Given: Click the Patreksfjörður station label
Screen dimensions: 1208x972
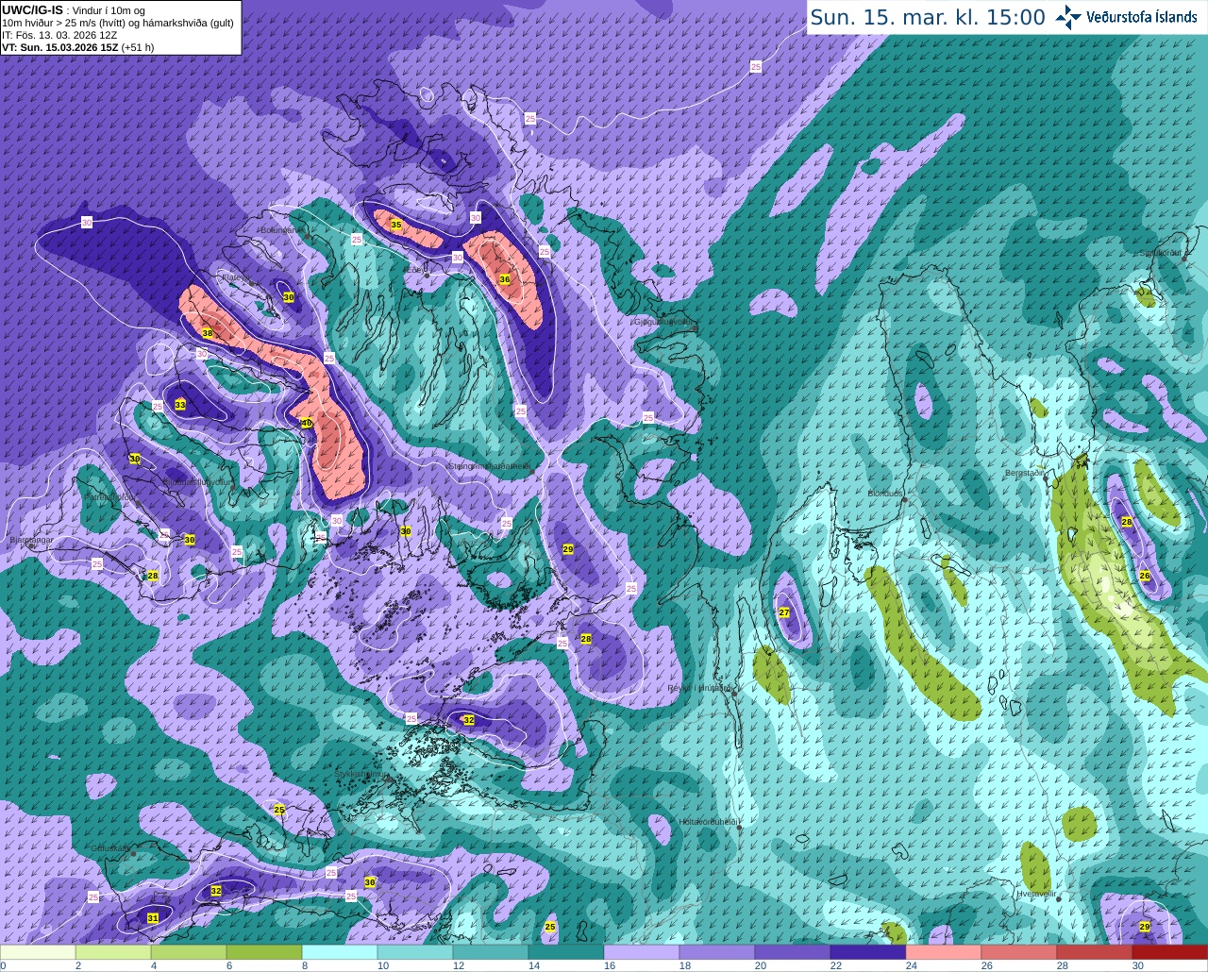Looking at the screenshot, I should point(110,496).
